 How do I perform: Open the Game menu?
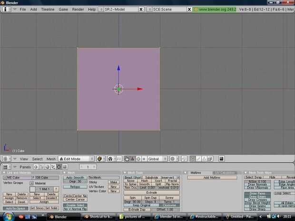click(63, 9)
